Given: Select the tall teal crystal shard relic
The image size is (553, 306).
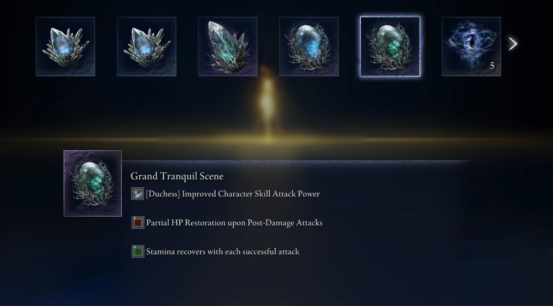Looking at the screenshot, I should tap(228, 46).
